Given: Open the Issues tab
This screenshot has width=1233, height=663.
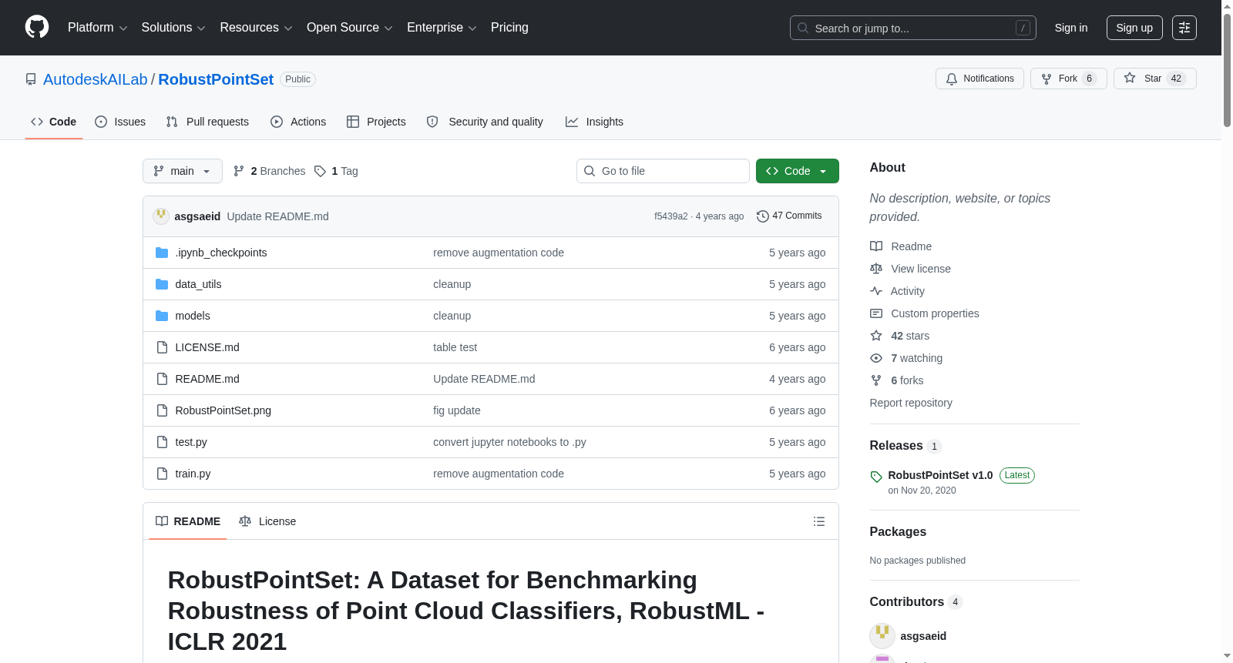Looking at the screenshot, I should click(x=120, y=122).
